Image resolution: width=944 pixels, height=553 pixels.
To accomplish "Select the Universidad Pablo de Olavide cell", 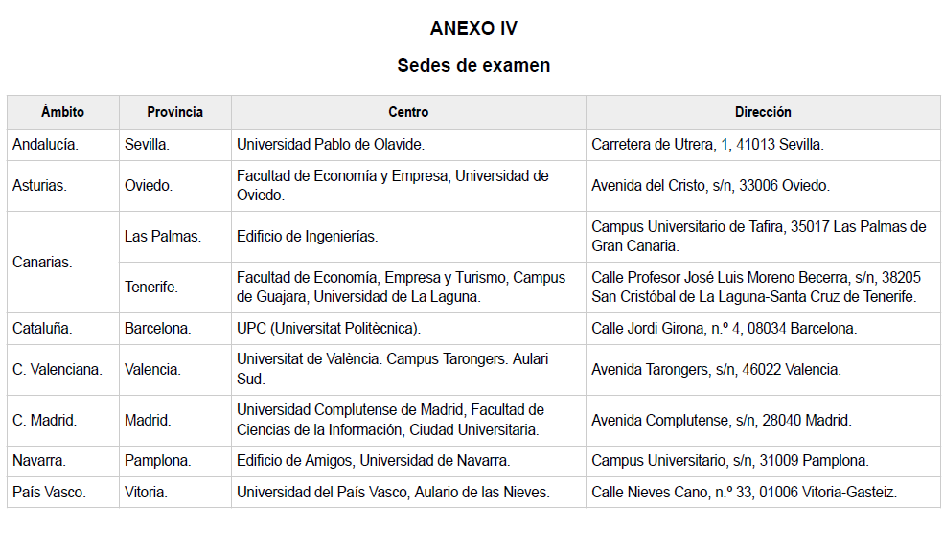I will tap(331, 145).
